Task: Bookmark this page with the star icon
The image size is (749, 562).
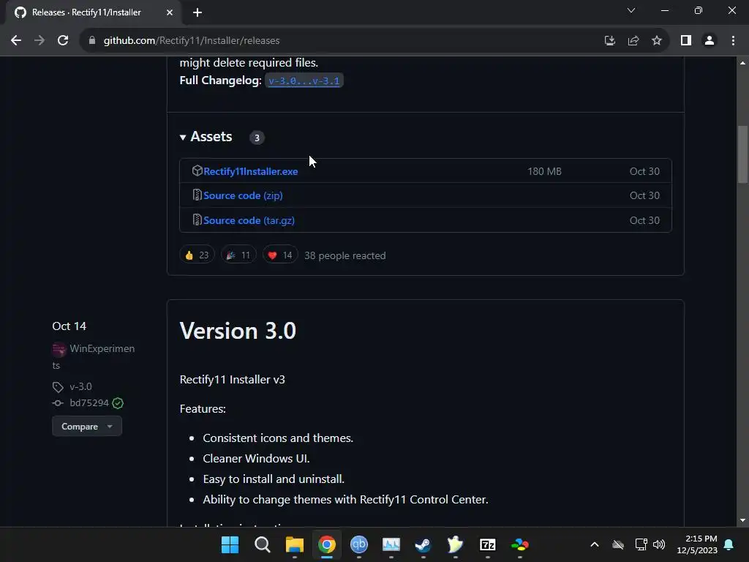Action: [657, 41]
